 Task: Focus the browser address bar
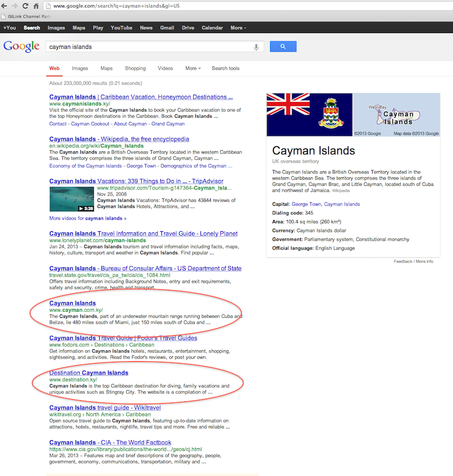[248, 6]
